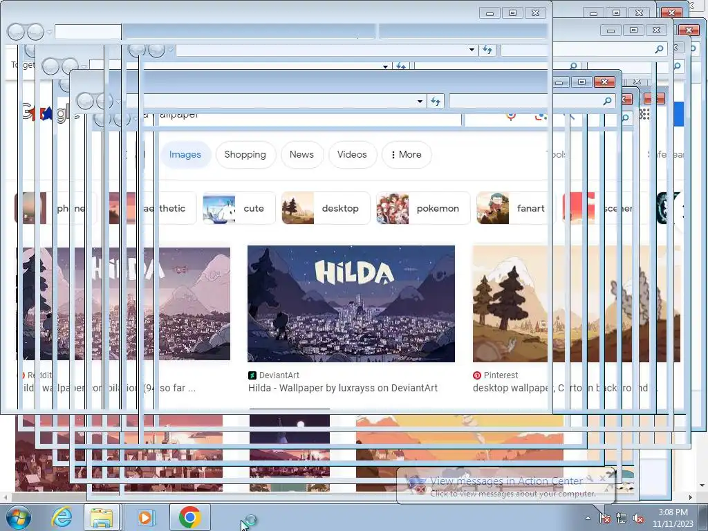Switch to the Shopping tab
The width and height of the screenshot is (708, 531).
pos(245,154)
